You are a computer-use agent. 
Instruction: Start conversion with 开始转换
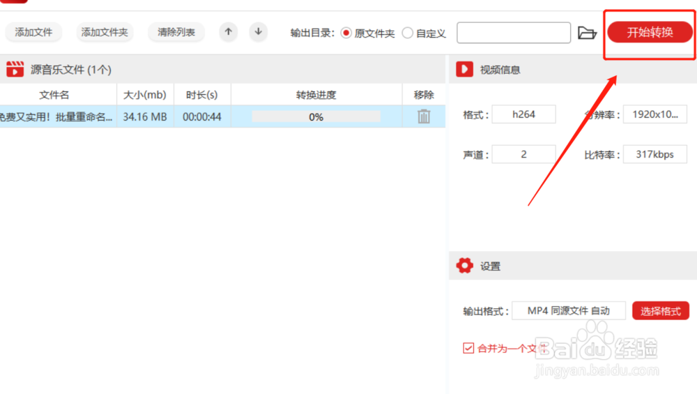pyautogui.click(x=650, y=32)
